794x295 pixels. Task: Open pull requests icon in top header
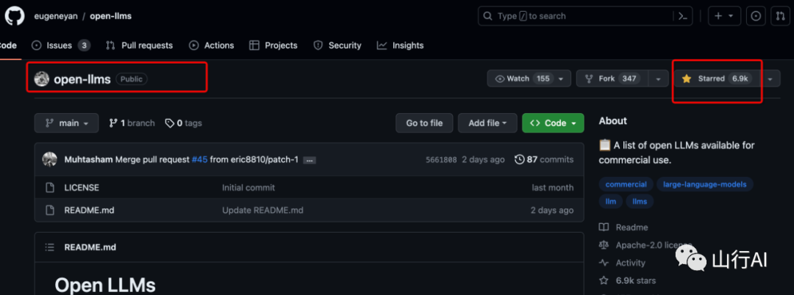780,16
